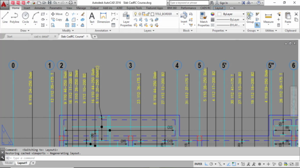
Task: Click the Plot printer icon
Action: point(71,3)
